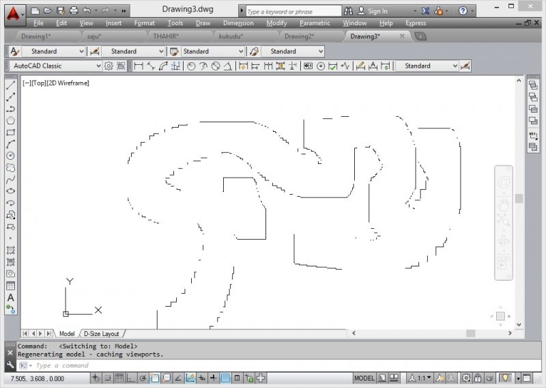546x388 pixels.
Task: Toggle Object Snap Tracking in status bar
Action: [x=178, y=378]
